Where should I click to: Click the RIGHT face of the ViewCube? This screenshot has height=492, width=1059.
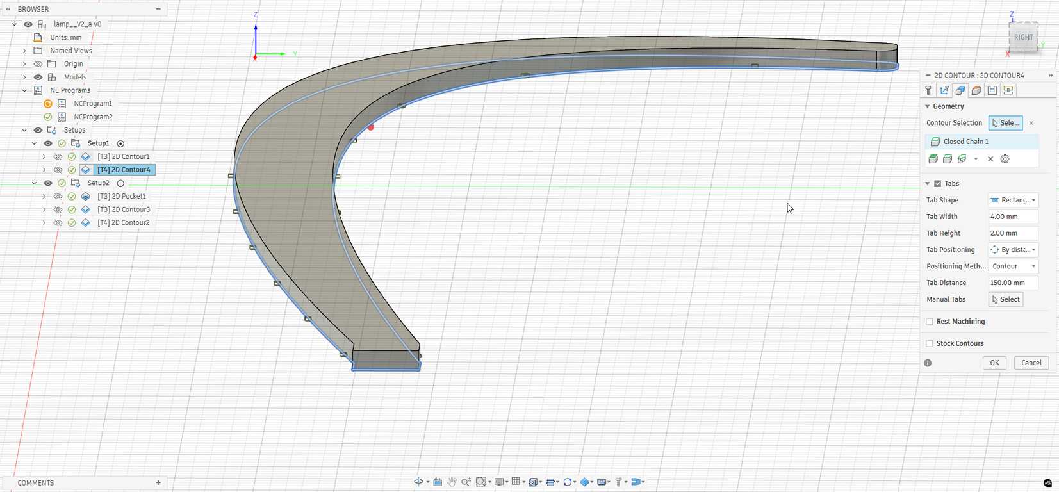pyautogui.click(x=1023, y=37)
